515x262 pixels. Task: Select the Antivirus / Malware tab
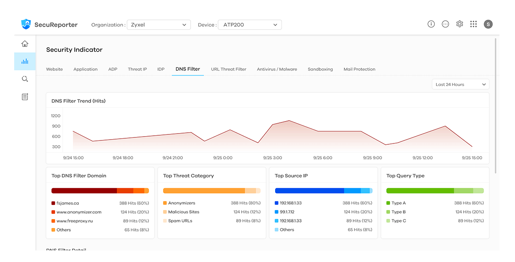point(277,69)
